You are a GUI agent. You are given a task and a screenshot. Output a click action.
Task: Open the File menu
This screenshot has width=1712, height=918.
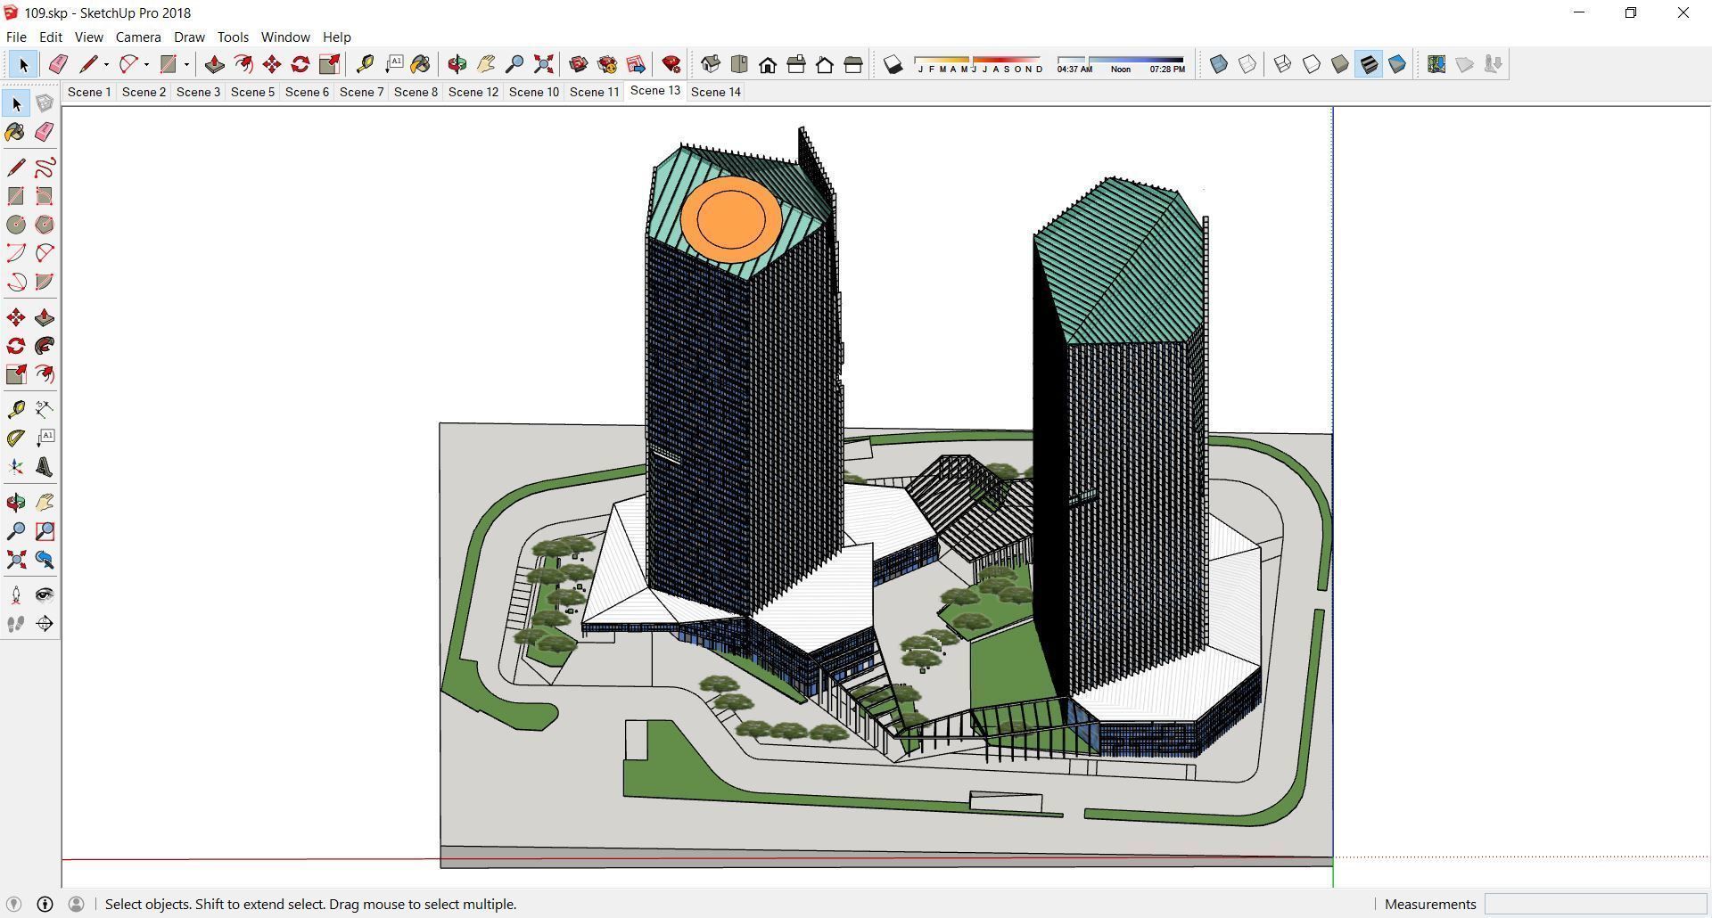(x=16, y=37)
